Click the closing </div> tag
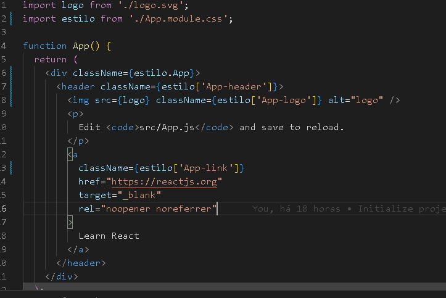Image resolution: width=446 pixels, height=298 pixels. 62,276
